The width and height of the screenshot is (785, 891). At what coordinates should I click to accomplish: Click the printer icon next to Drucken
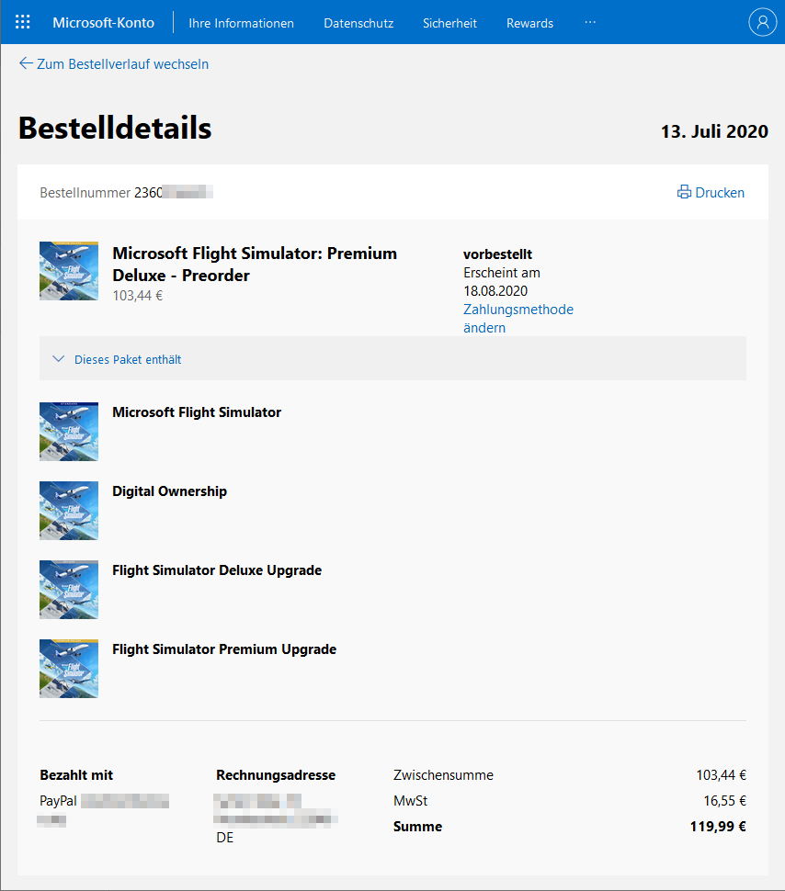[684, 192]
